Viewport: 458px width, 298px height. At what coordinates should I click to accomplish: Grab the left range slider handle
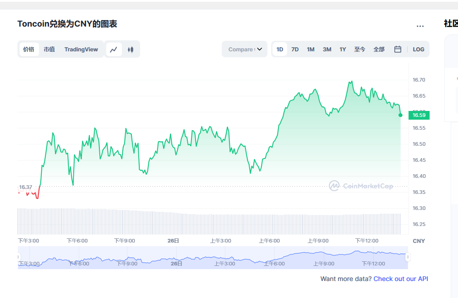coord(18,257)
